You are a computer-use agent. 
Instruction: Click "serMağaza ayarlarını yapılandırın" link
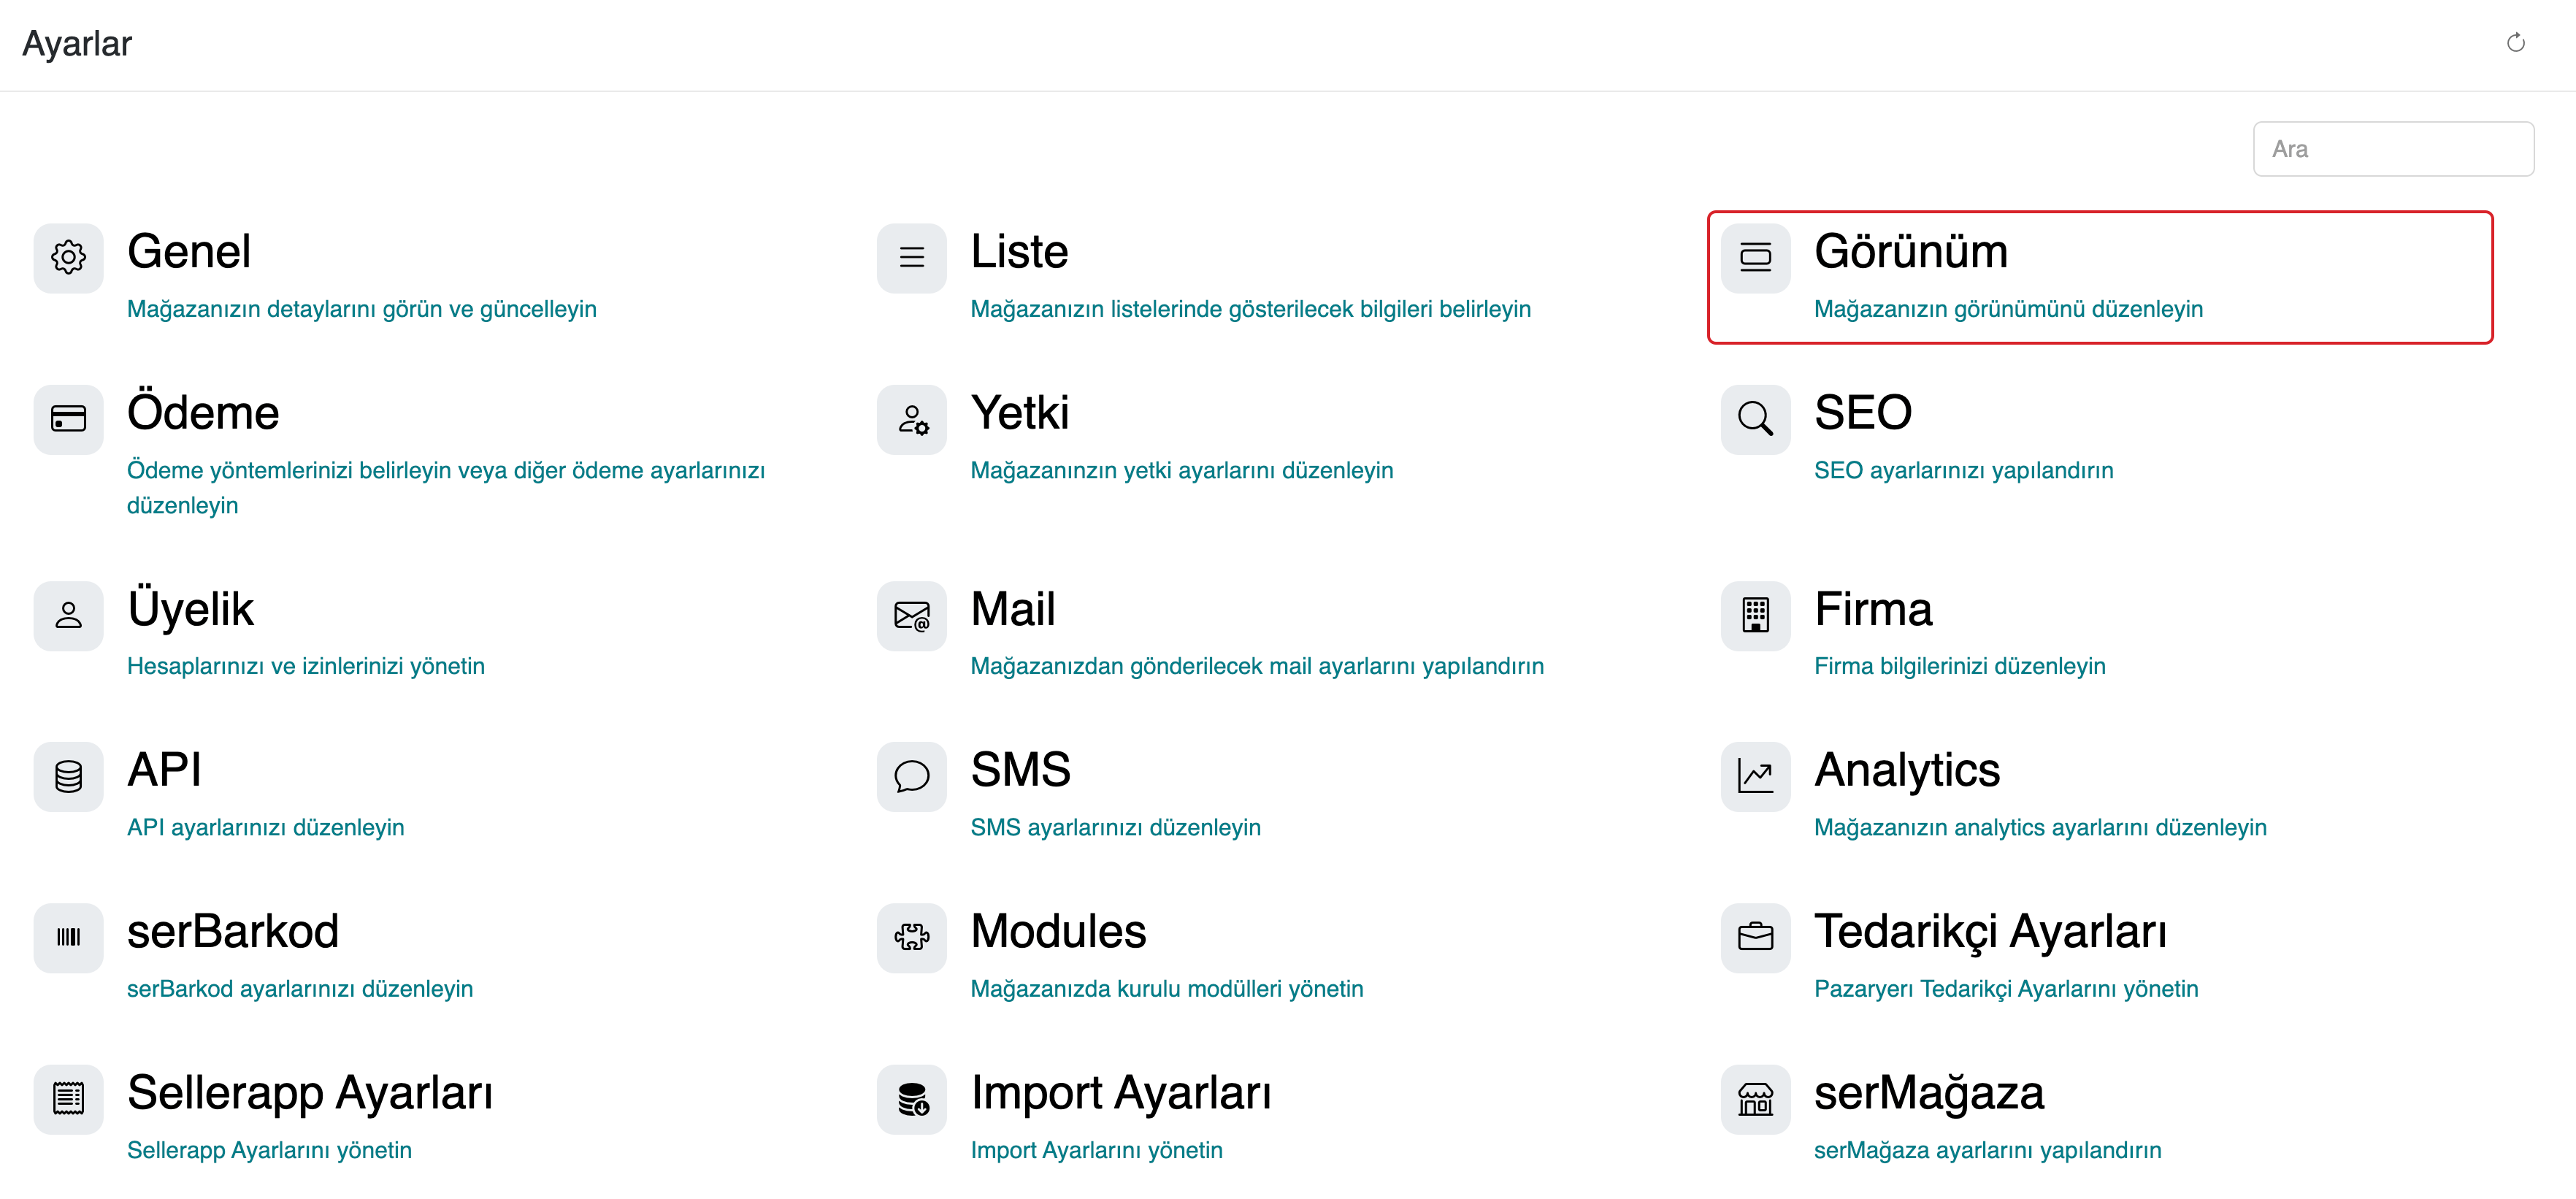[1987, 1150]
